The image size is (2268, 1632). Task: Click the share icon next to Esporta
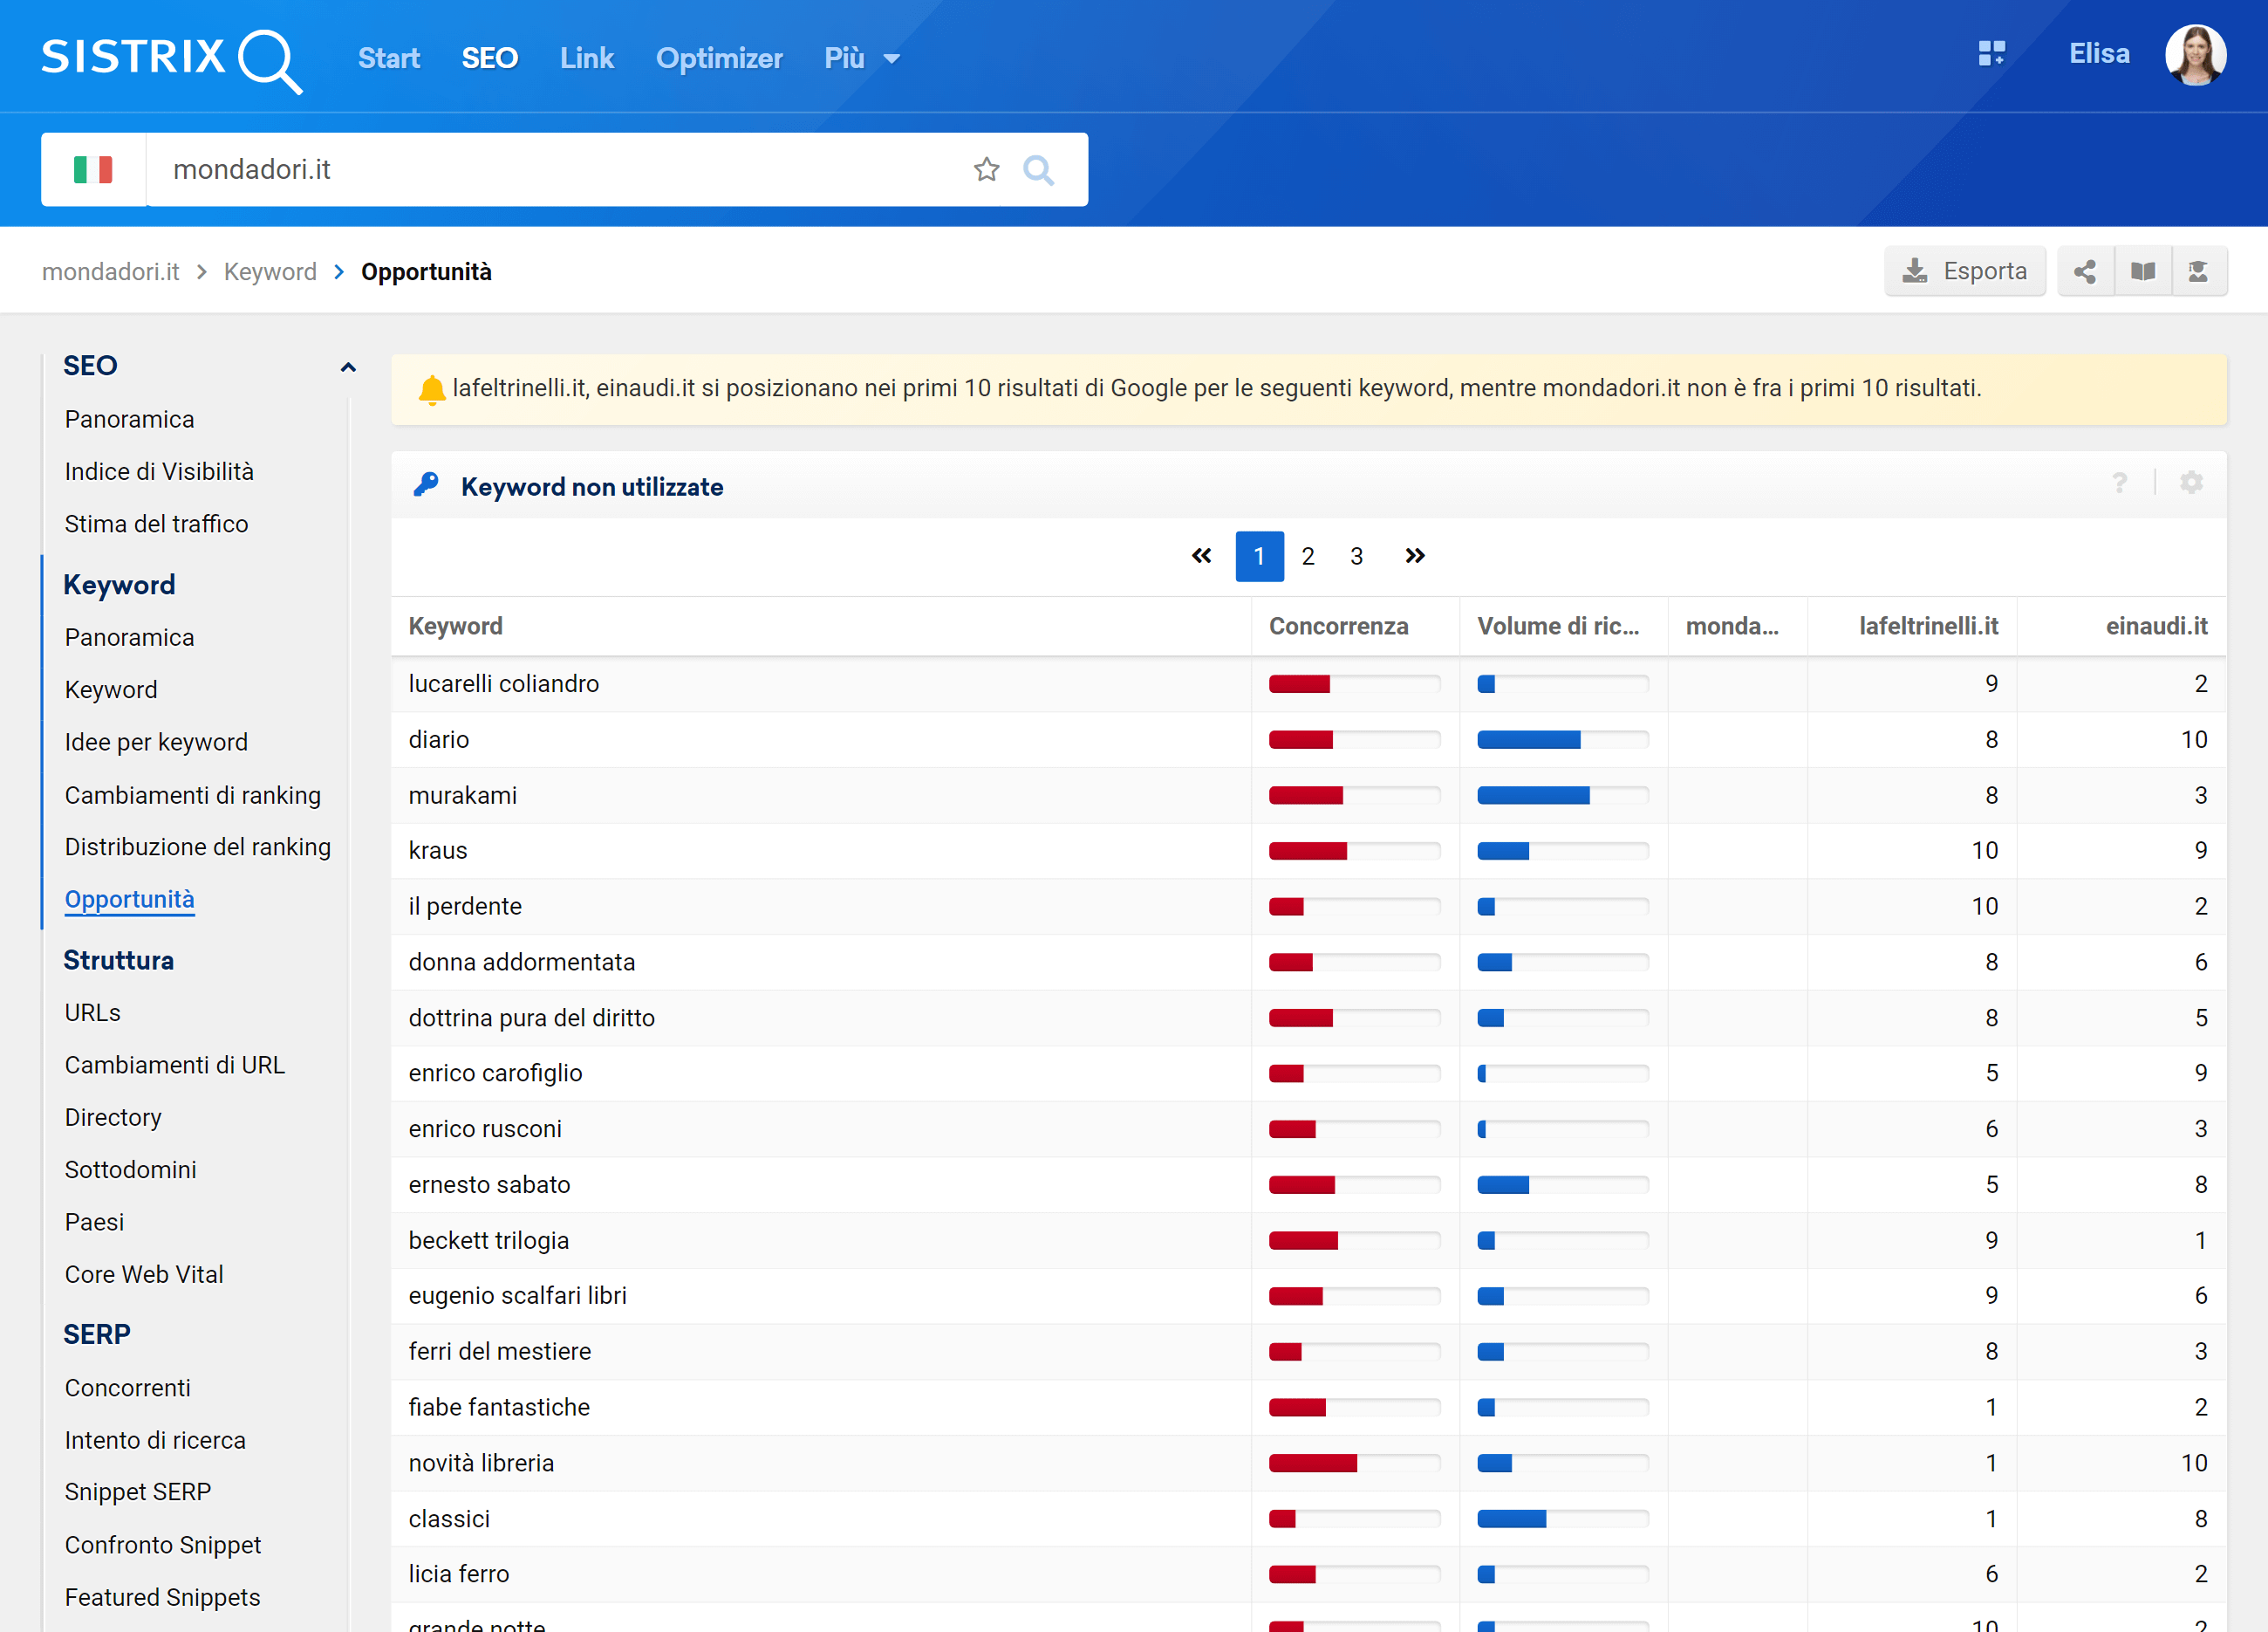click(2085, 271)
